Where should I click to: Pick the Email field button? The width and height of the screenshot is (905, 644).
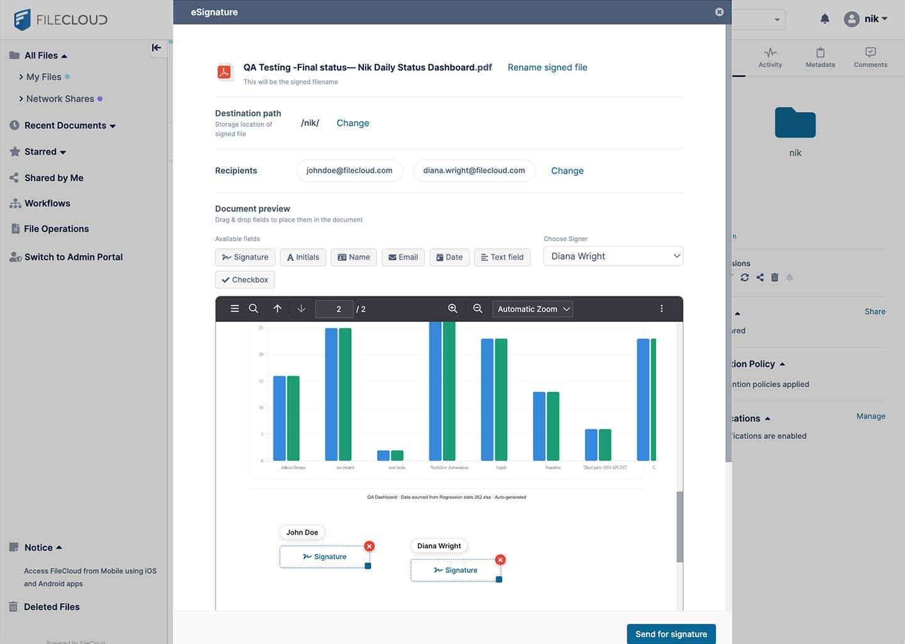403,257
